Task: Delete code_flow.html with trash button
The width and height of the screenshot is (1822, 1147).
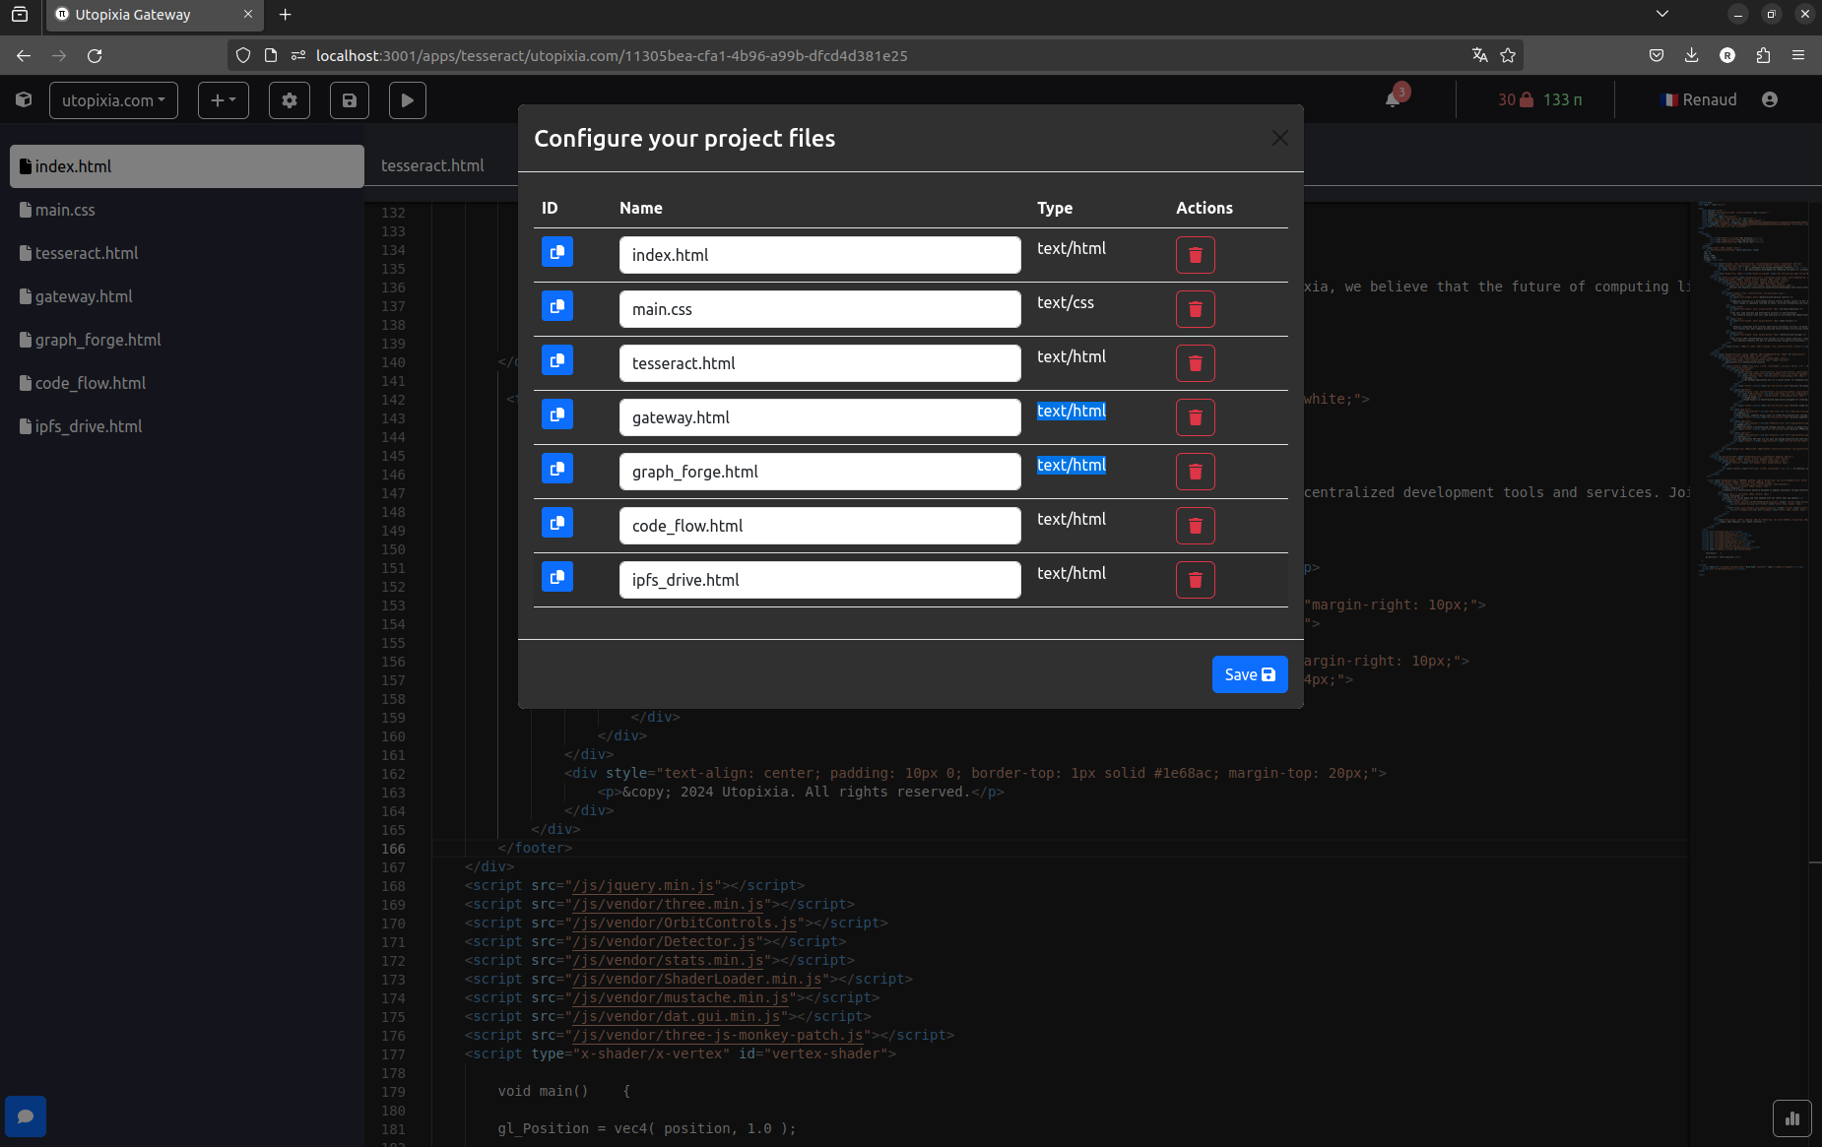Action: (1196, 526)
